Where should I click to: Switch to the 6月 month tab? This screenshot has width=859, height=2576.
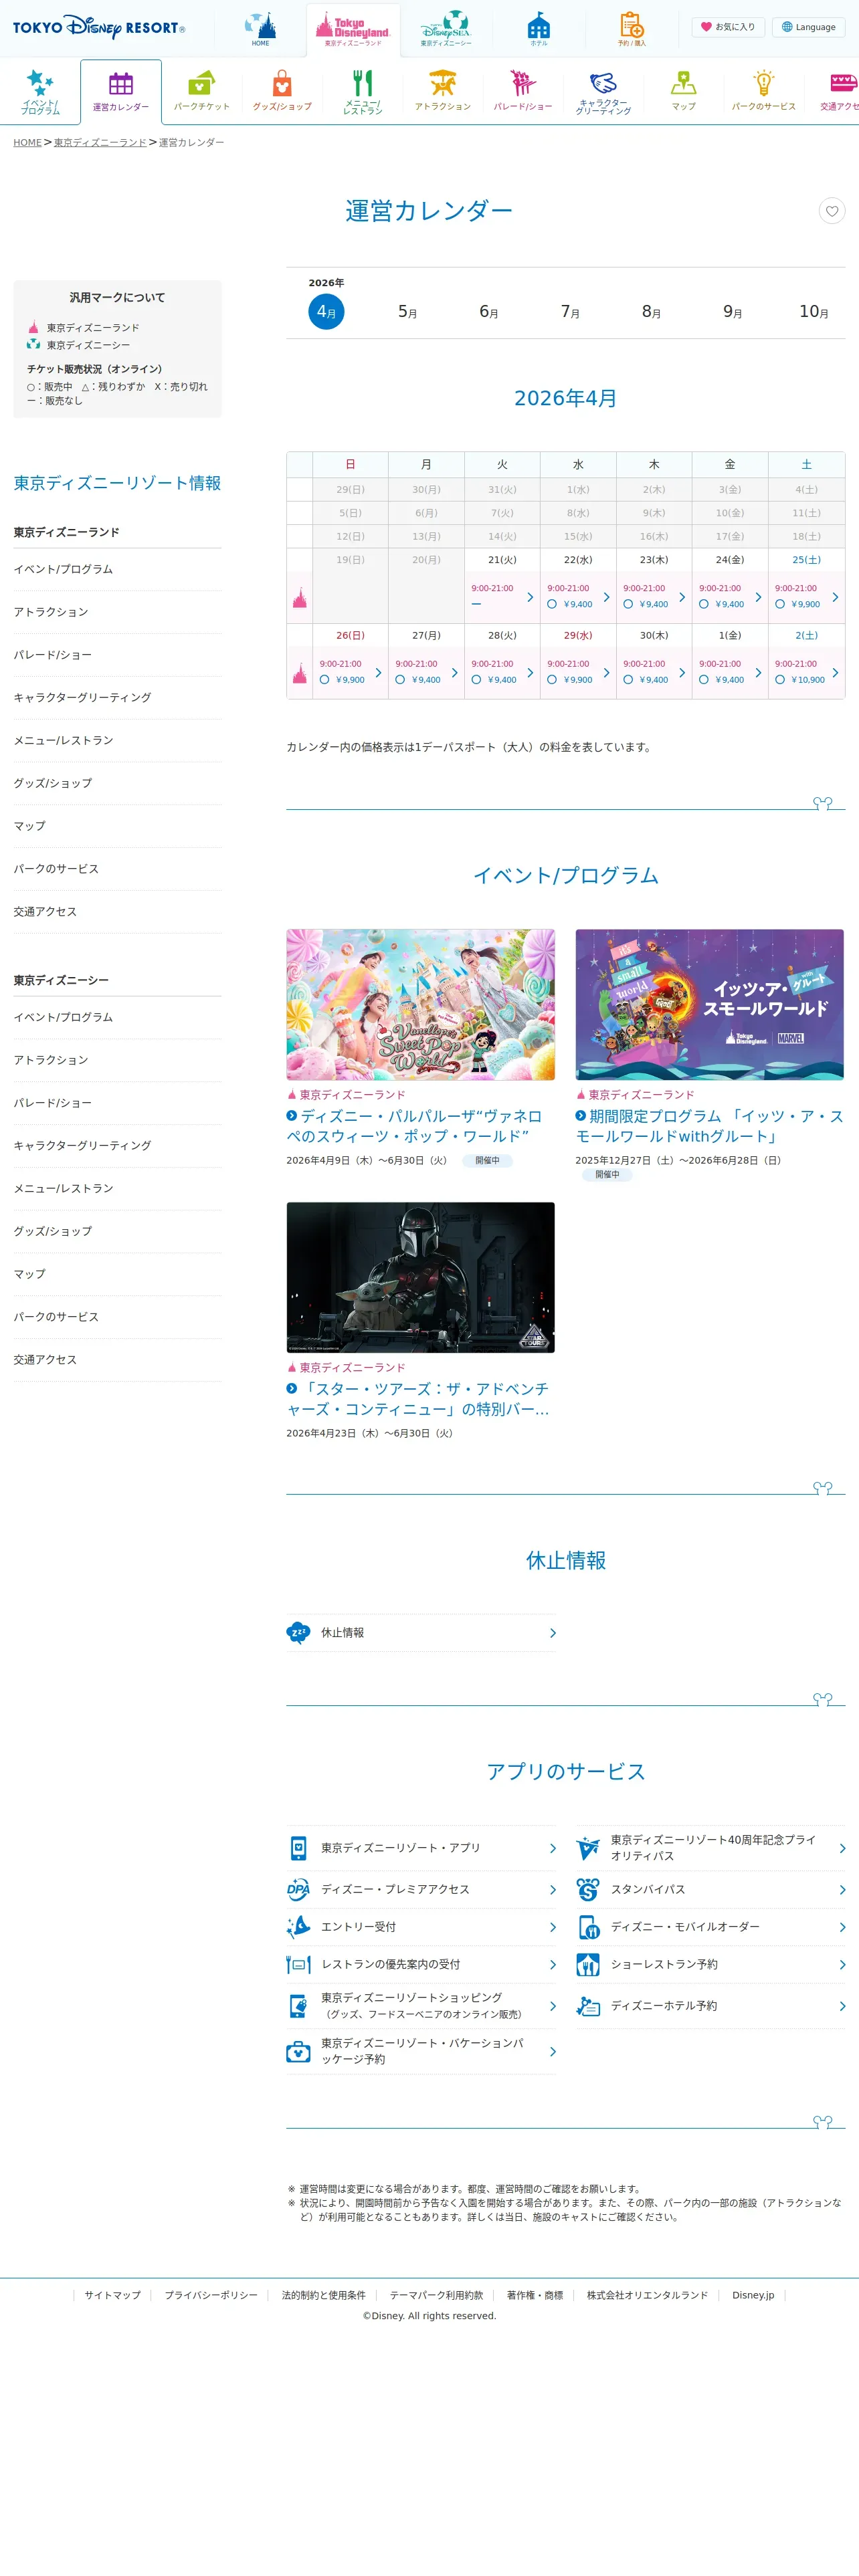coord(489,311)
